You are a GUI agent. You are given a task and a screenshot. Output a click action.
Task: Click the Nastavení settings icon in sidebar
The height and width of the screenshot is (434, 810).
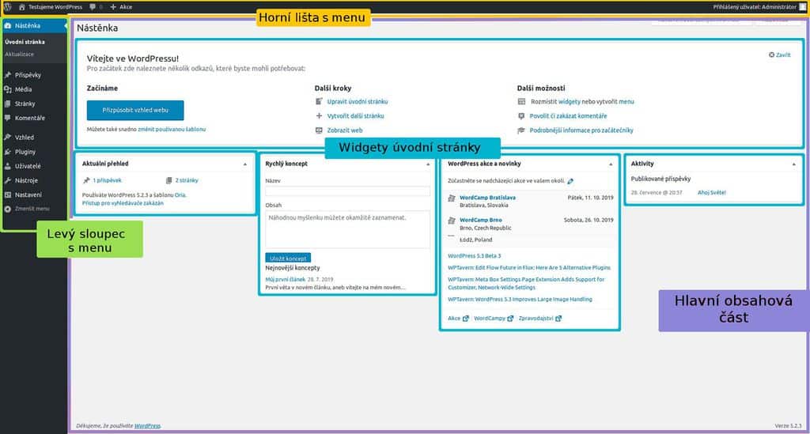point(8,194)
